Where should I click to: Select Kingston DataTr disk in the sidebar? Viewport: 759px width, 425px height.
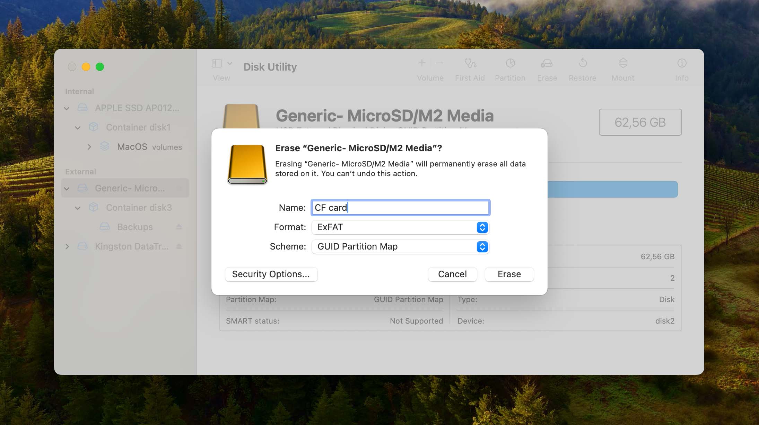pos(125,246)
